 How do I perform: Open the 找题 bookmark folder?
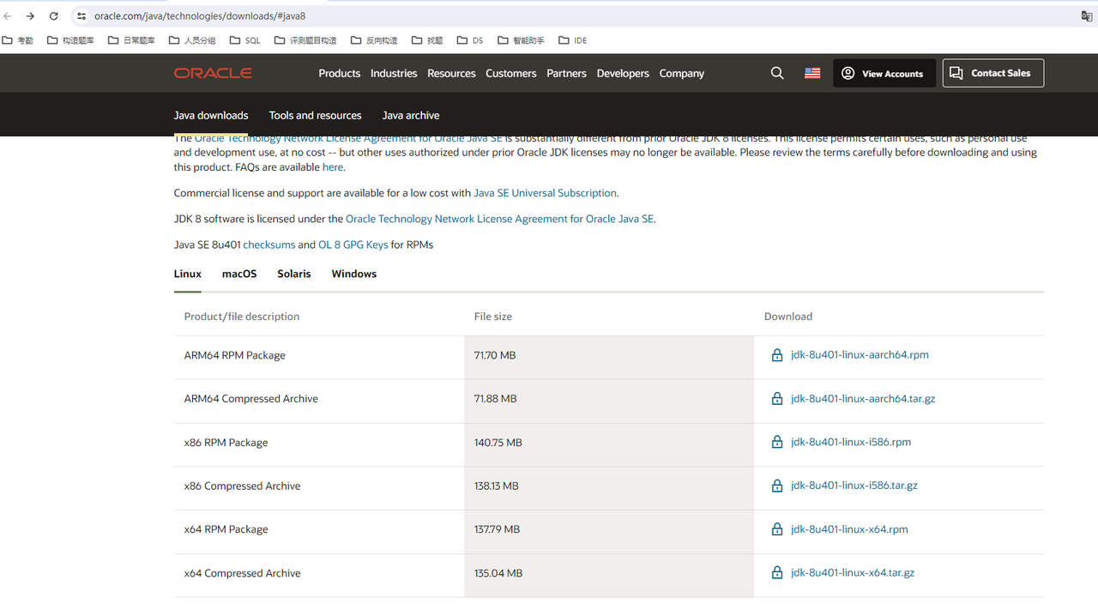(427, 40)
